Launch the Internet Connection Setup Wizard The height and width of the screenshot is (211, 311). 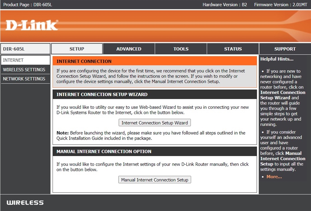click(155, 123)
